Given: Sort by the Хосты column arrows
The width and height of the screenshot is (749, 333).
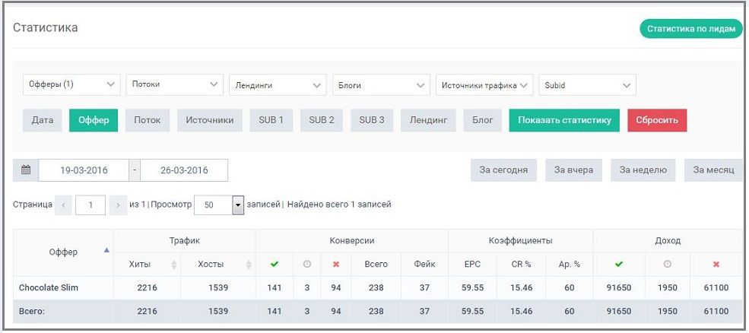Looking at the screenshot, I should coord(249,265).
